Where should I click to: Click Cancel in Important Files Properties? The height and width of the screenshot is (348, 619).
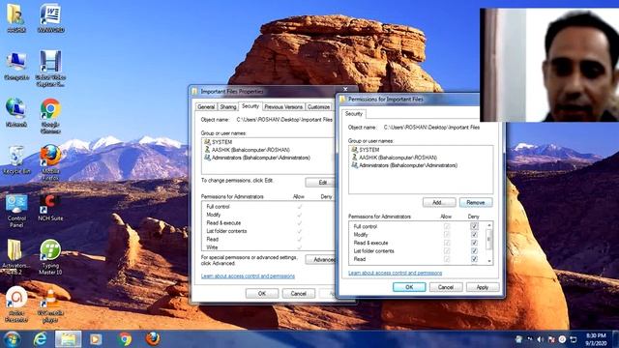(299, 294)
